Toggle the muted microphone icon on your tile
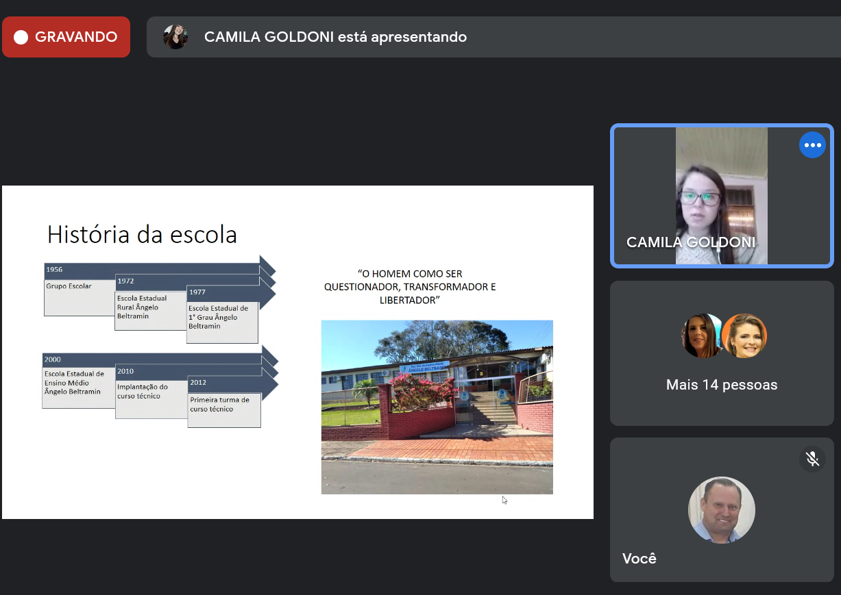 [x=812, y=459]
